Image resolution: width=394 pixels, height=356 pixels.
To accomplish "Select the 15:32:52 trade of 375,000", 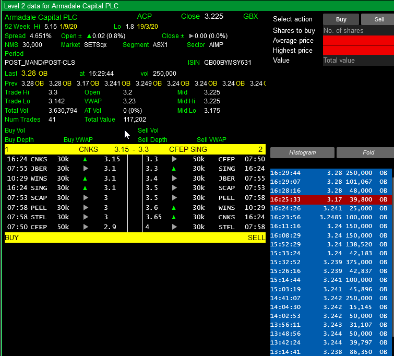I will (x=331, y=262).
